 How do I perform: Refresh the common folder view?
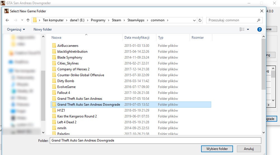[200, 20]
